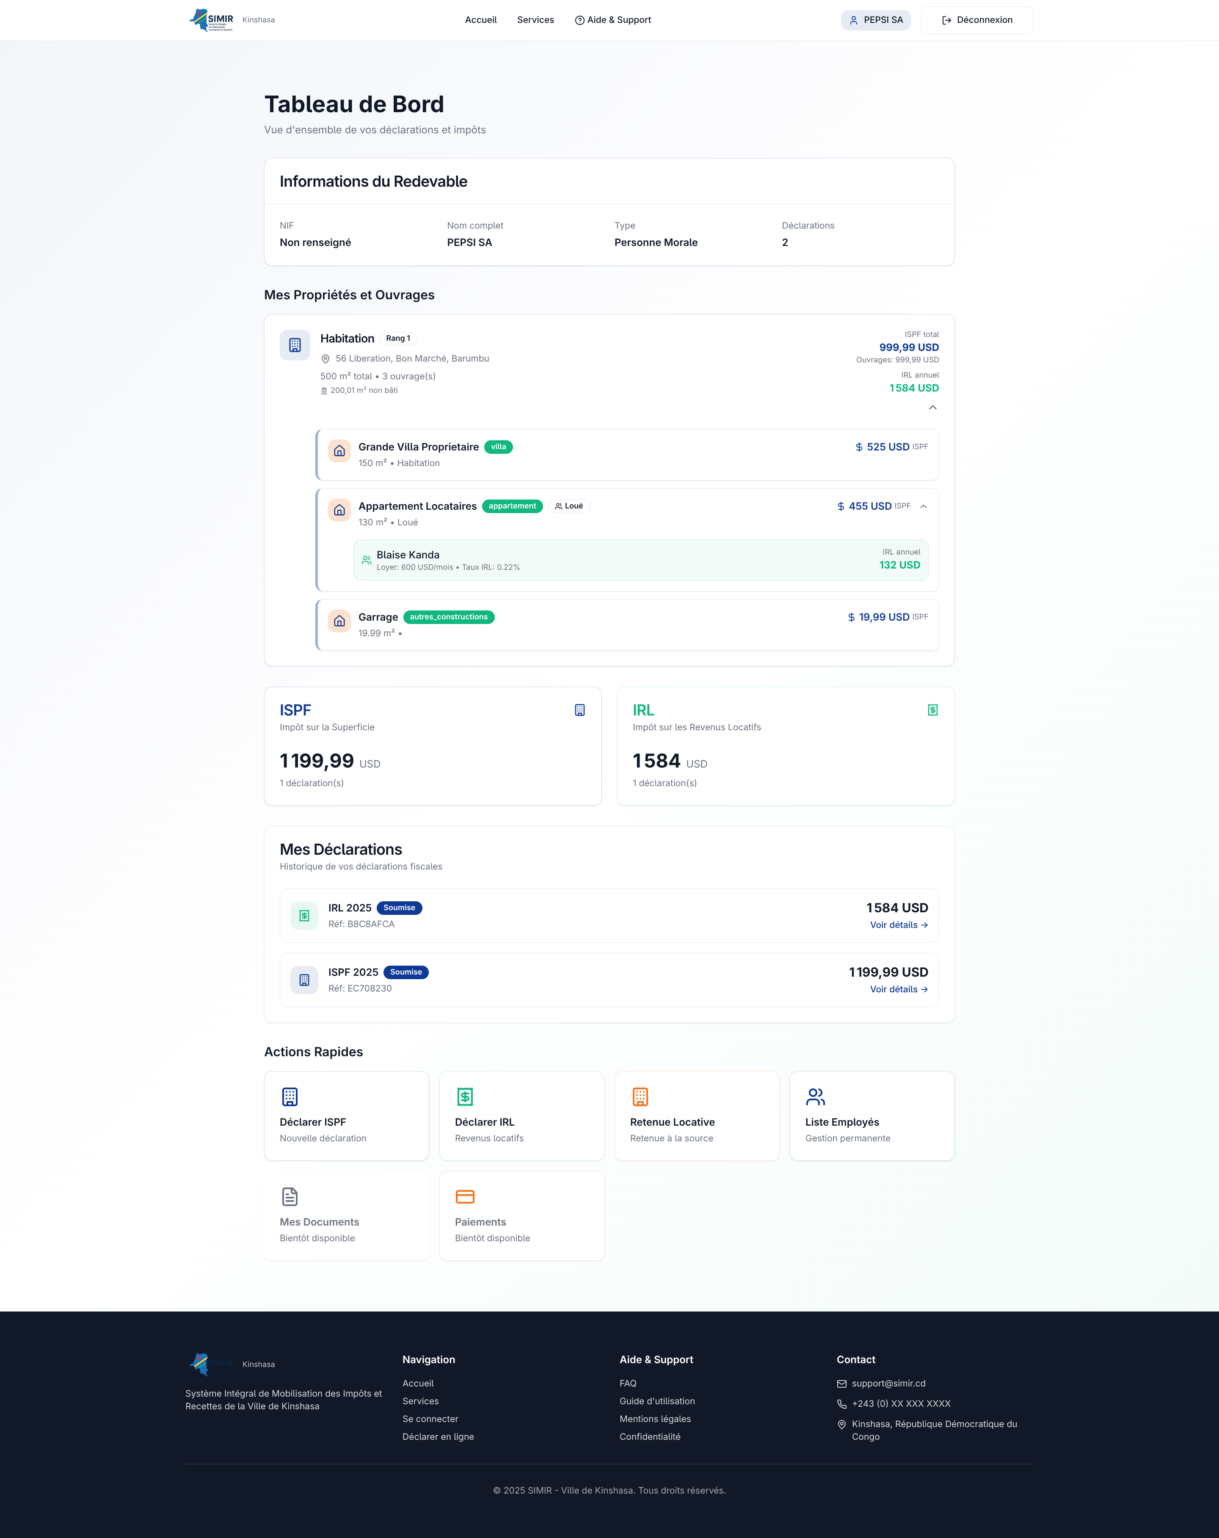
Task: Open the Services menu item
Action: [535, 20]
